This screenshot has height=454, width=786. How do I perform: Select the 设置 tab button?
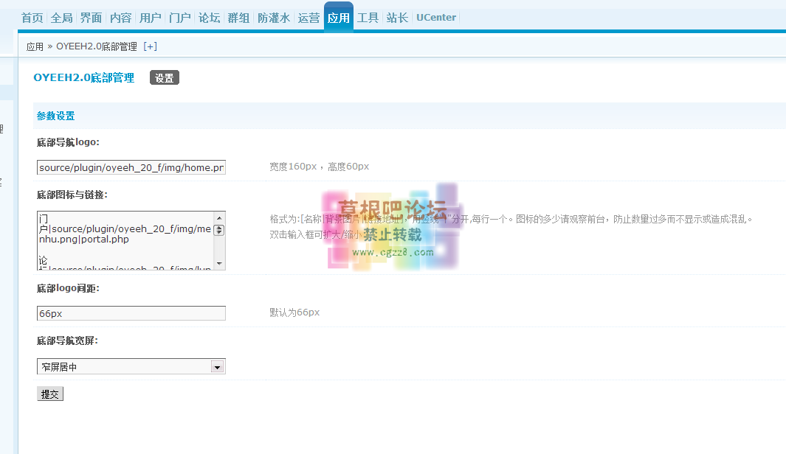coord(164,78)
